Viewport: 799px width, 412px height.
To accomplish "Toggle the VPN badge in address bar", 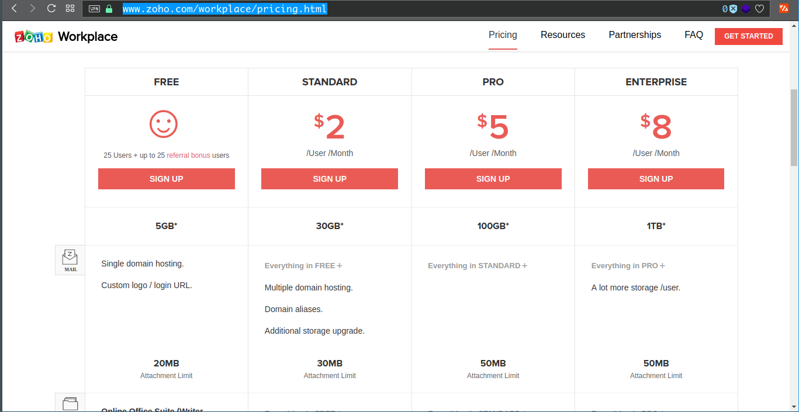I will (x=95, y=9).
